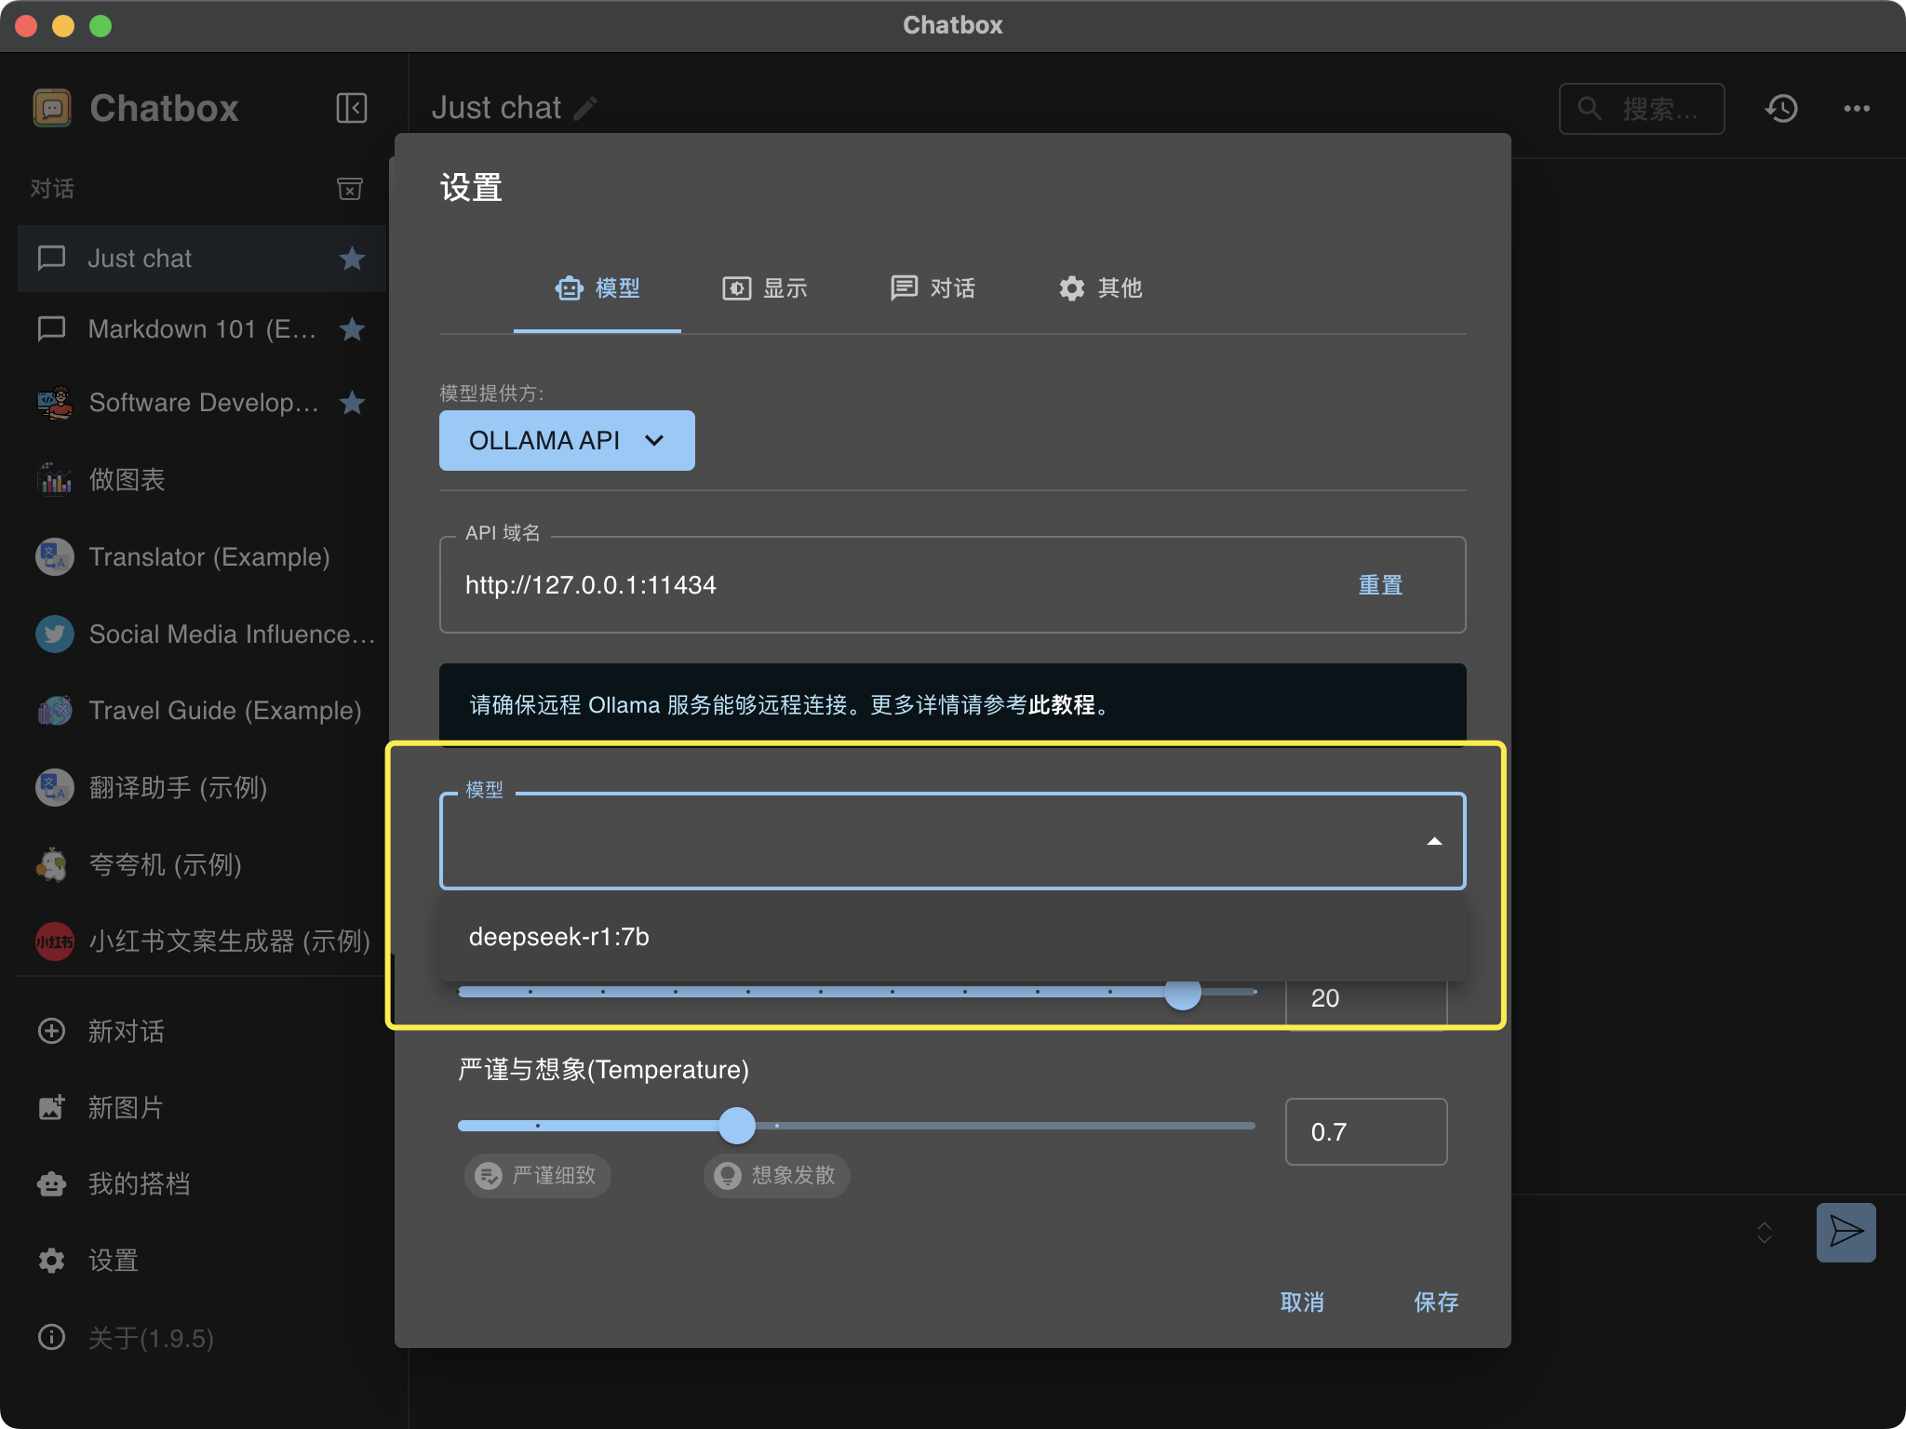Click the clear conversations archive icon

tap(349, 189)
